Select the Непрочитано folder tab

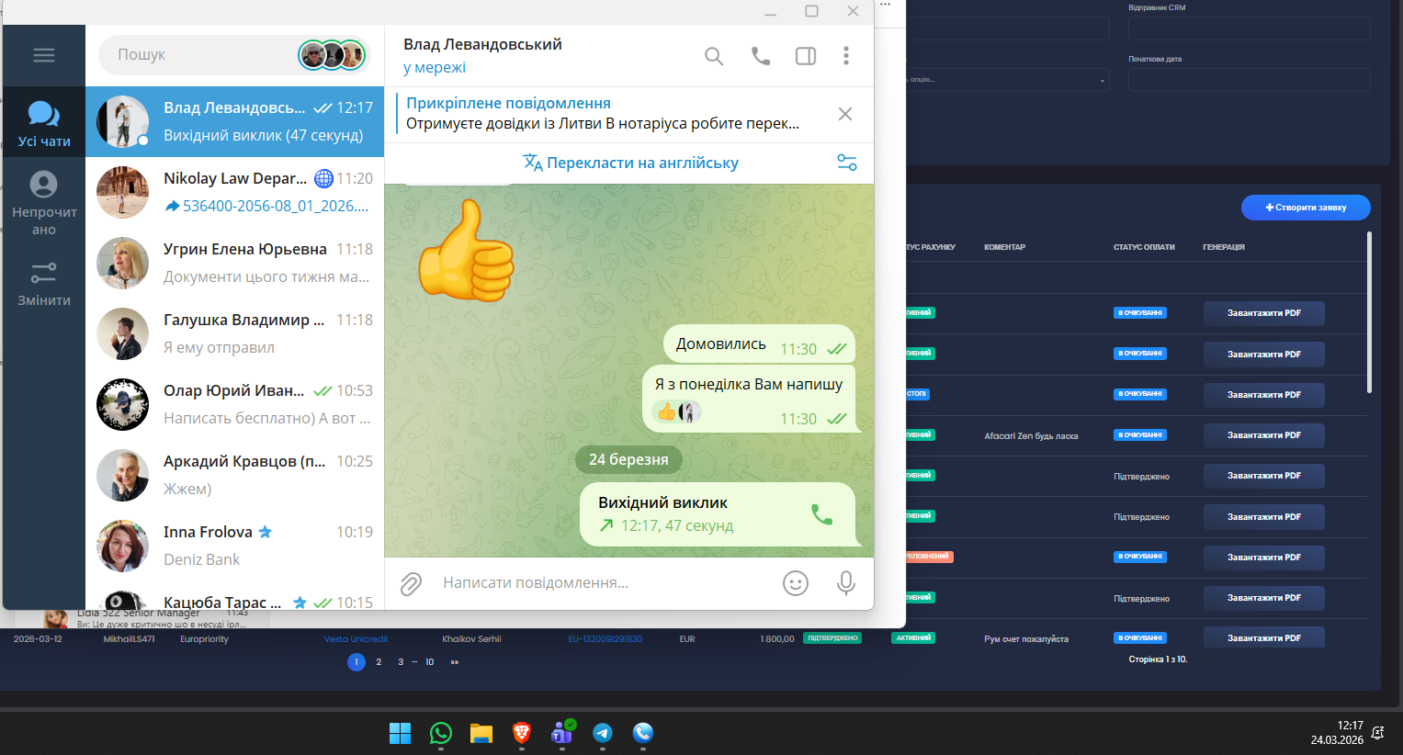44,203
